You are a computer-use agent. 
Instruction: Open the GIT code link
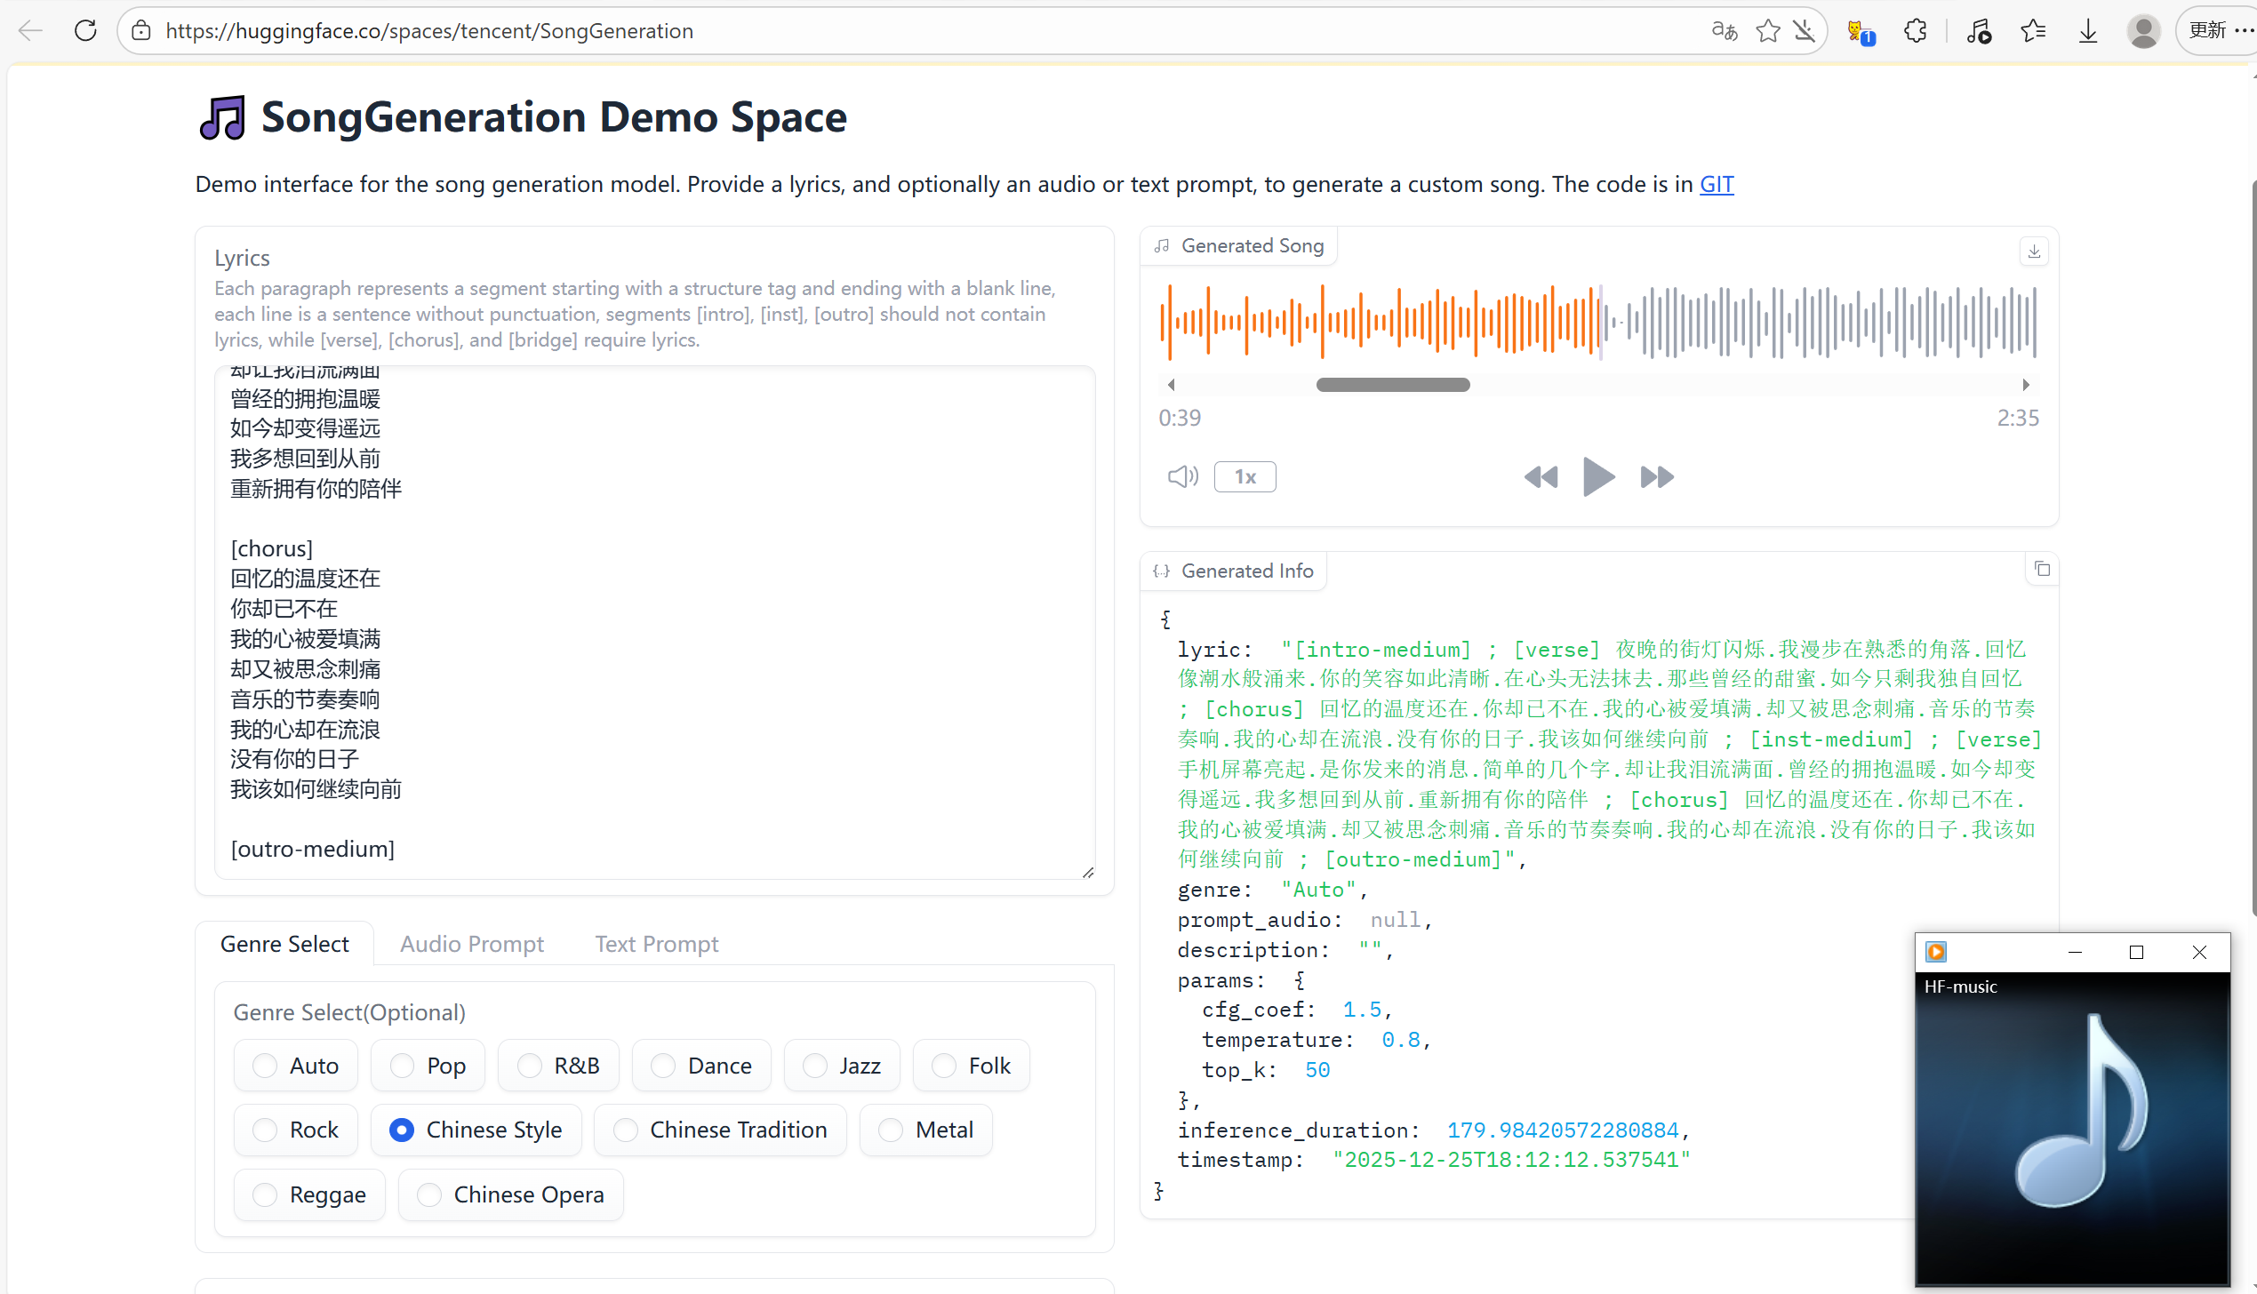[x=1716, y=184]
